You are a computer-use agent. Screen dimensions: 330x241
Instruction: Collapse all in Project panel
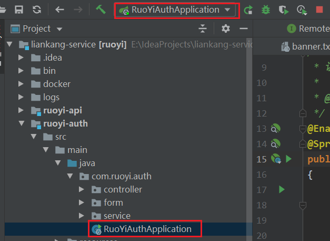coord(203,28)
